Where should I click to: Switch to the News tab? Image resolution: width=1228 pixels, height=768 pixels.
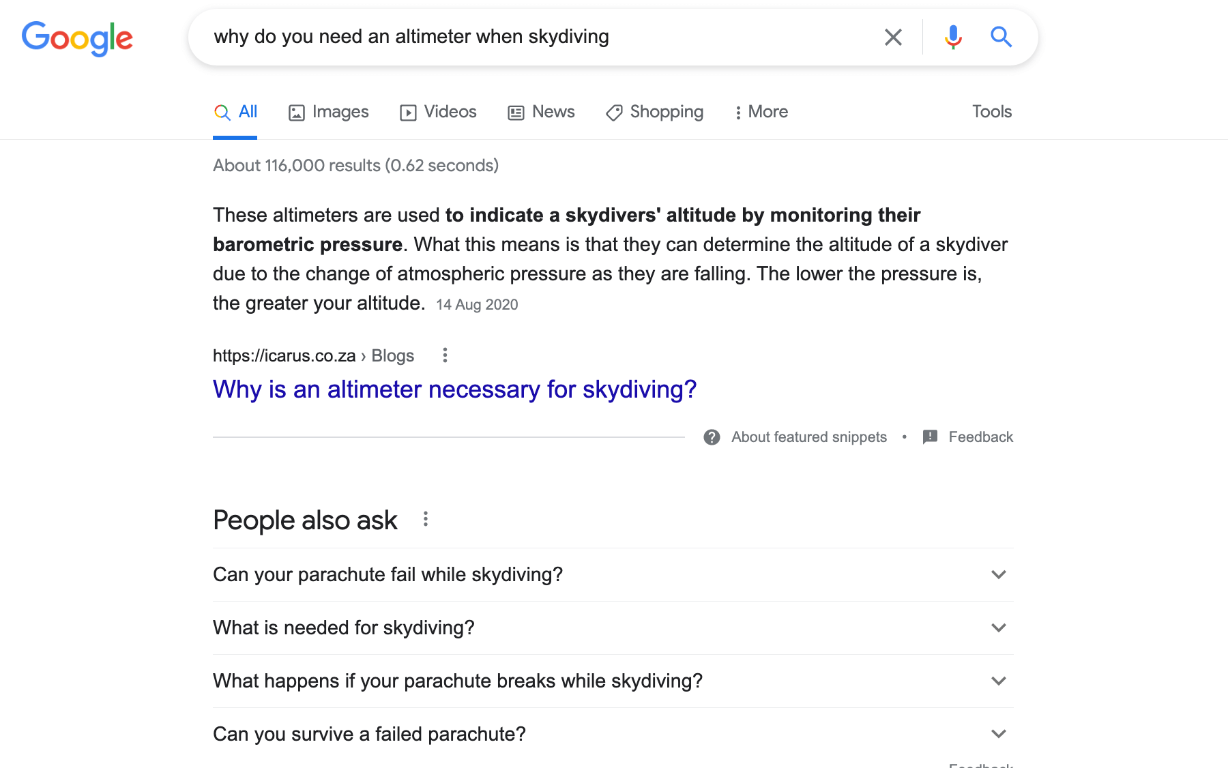(541, 112)
